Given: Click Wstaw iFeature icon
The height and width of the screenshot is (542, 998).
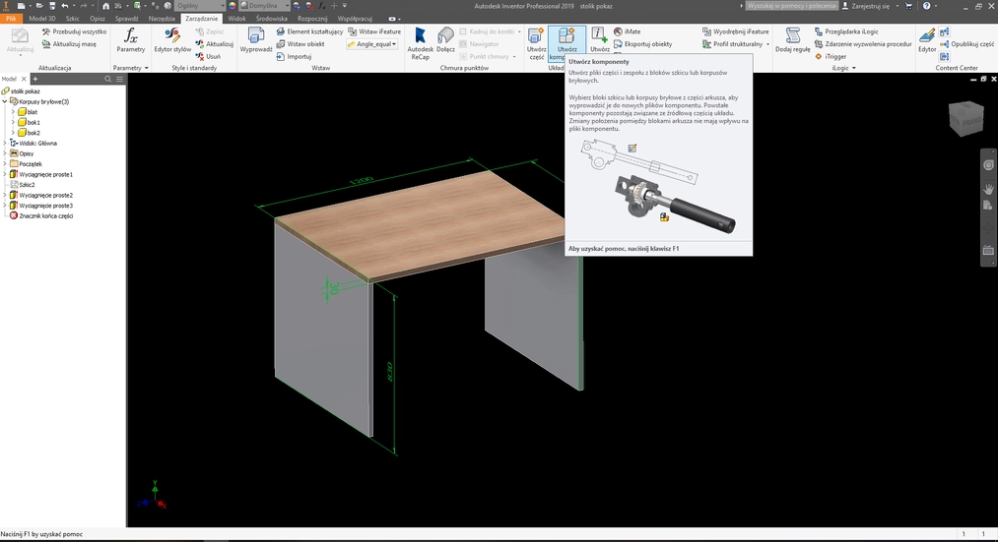Looking at the screenshot, I should coord(353,31).
